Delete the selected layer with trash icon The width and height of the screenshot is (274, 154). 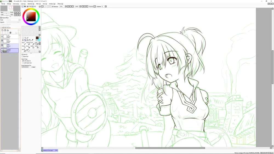point(10,33)
